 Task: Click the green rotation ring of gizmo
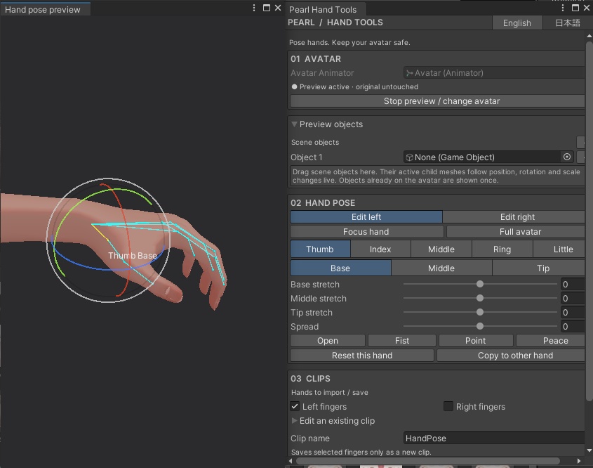[x=70, y=212]
